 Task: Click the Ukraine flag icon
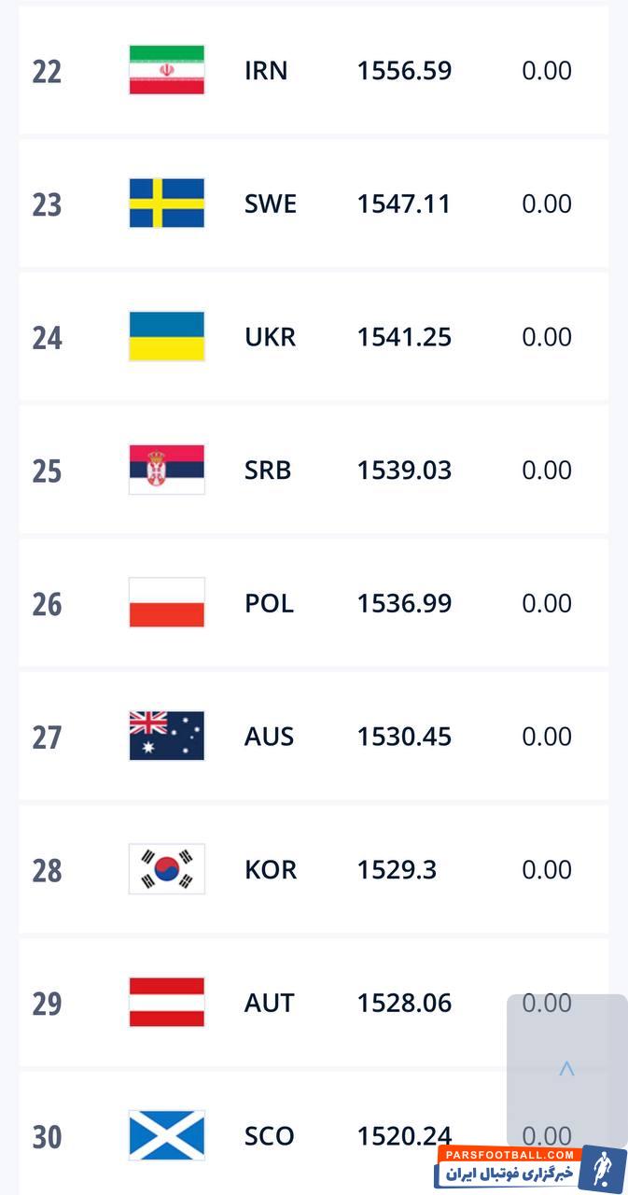[166, 337]
